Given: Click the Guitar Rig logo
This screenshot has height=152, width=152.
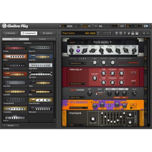Looking at the screenshot, I should (15, 26).
